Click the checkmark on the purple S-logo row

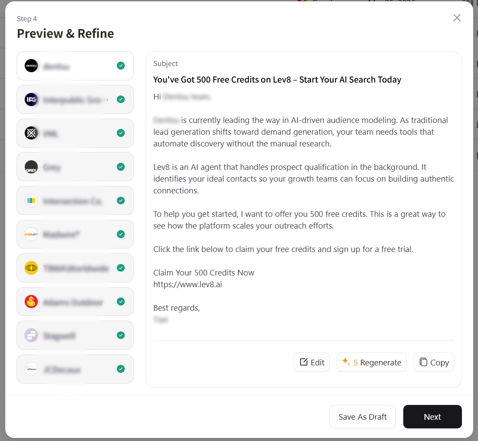(x=121, y=335)
